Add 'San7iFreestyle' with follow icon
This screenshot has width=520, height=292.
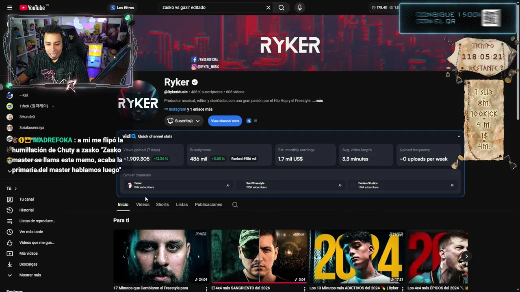[x=340, y=185]
